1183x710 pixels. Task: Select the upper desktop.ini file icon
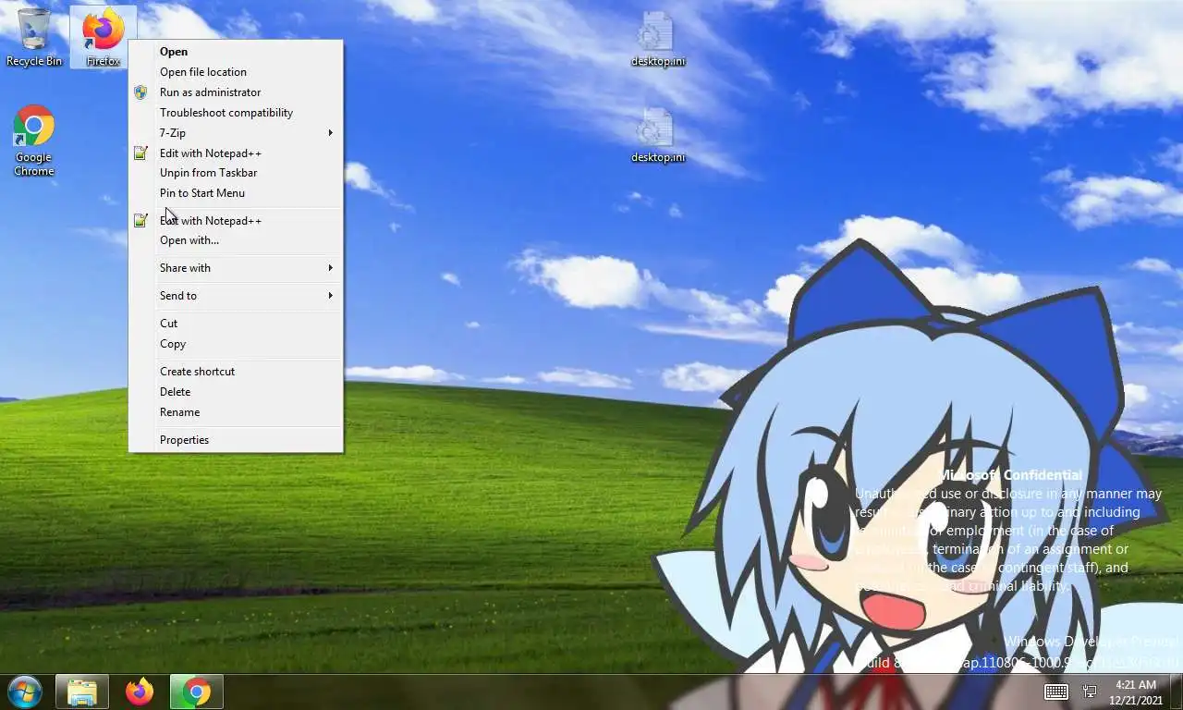tap(657, 39)
